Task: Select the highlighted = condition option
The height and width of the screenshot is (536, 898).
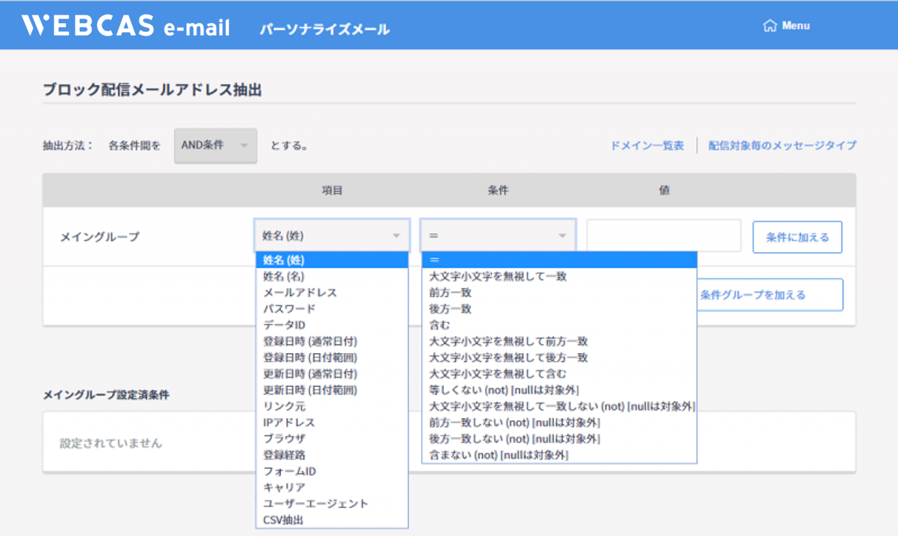Action: pyautogui.click(x=559, y=260)
